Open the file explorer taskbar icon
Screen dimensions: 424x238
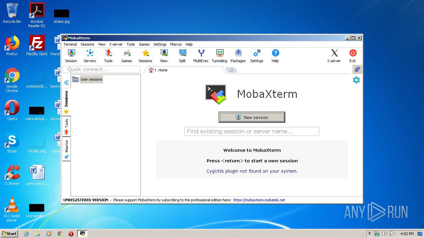click(37, 234)
